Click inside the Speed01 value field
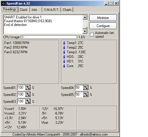 coord(21,87)
